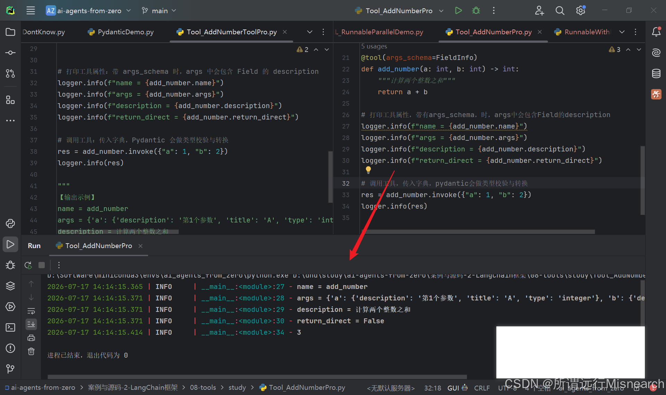
Task: Open the Debug tool window in sidebar
Action: tap(10, 265)
